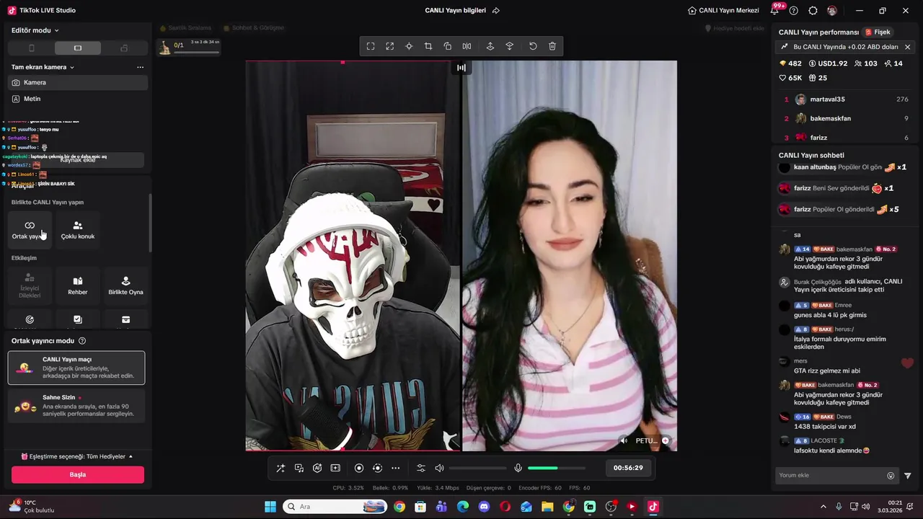The image size is (923, 519).
Task: Click the plus icon next to PETU on guest video
Action: point(666,440)
